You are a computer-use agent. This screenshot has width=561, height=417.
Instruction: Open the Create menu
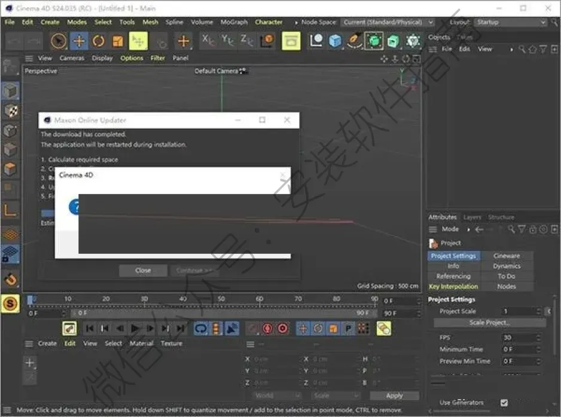(50, 22)
